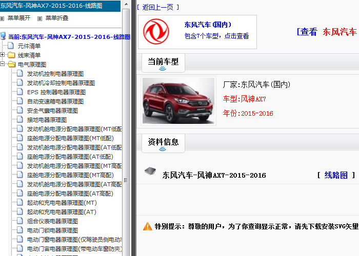
Task: Click the 菜单展开 menu label
Action: [19, 18]
